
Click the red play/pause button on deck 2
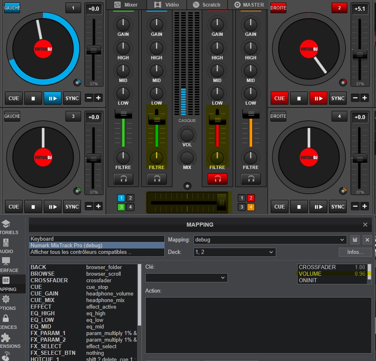click(318, 98)
